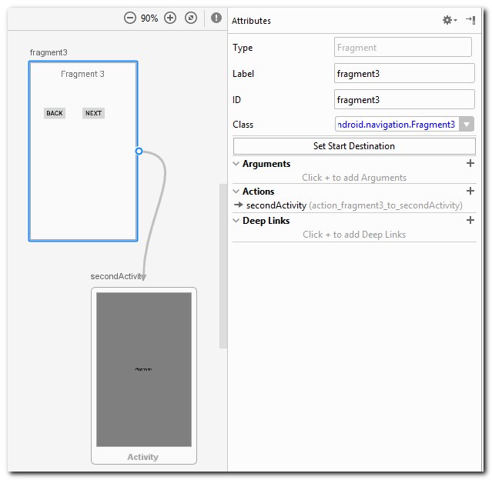Click the zoom-to-fit icon
The width and height of the screenshot is (492, 480).
[191, 18]
